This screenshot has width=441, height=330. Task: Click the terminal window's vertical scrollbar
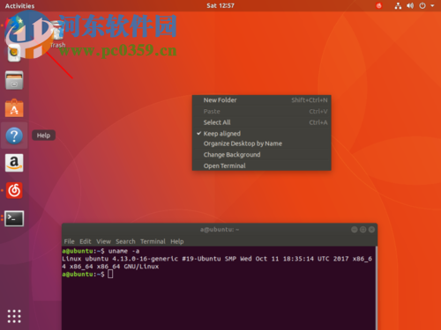click(x=376, y=288)
